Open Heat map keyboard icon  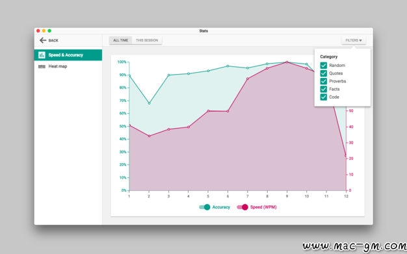pyautogui.click(x=42, y=66)
